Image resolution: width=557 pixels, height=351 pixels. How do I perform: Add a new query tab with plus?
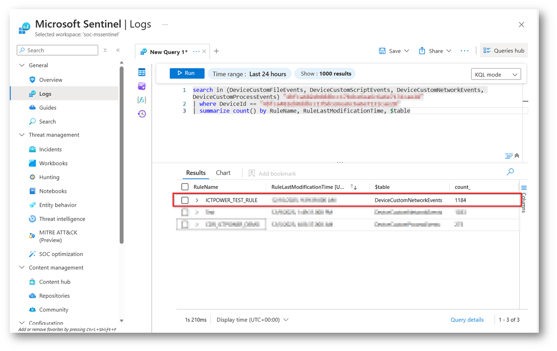point(216,51)
